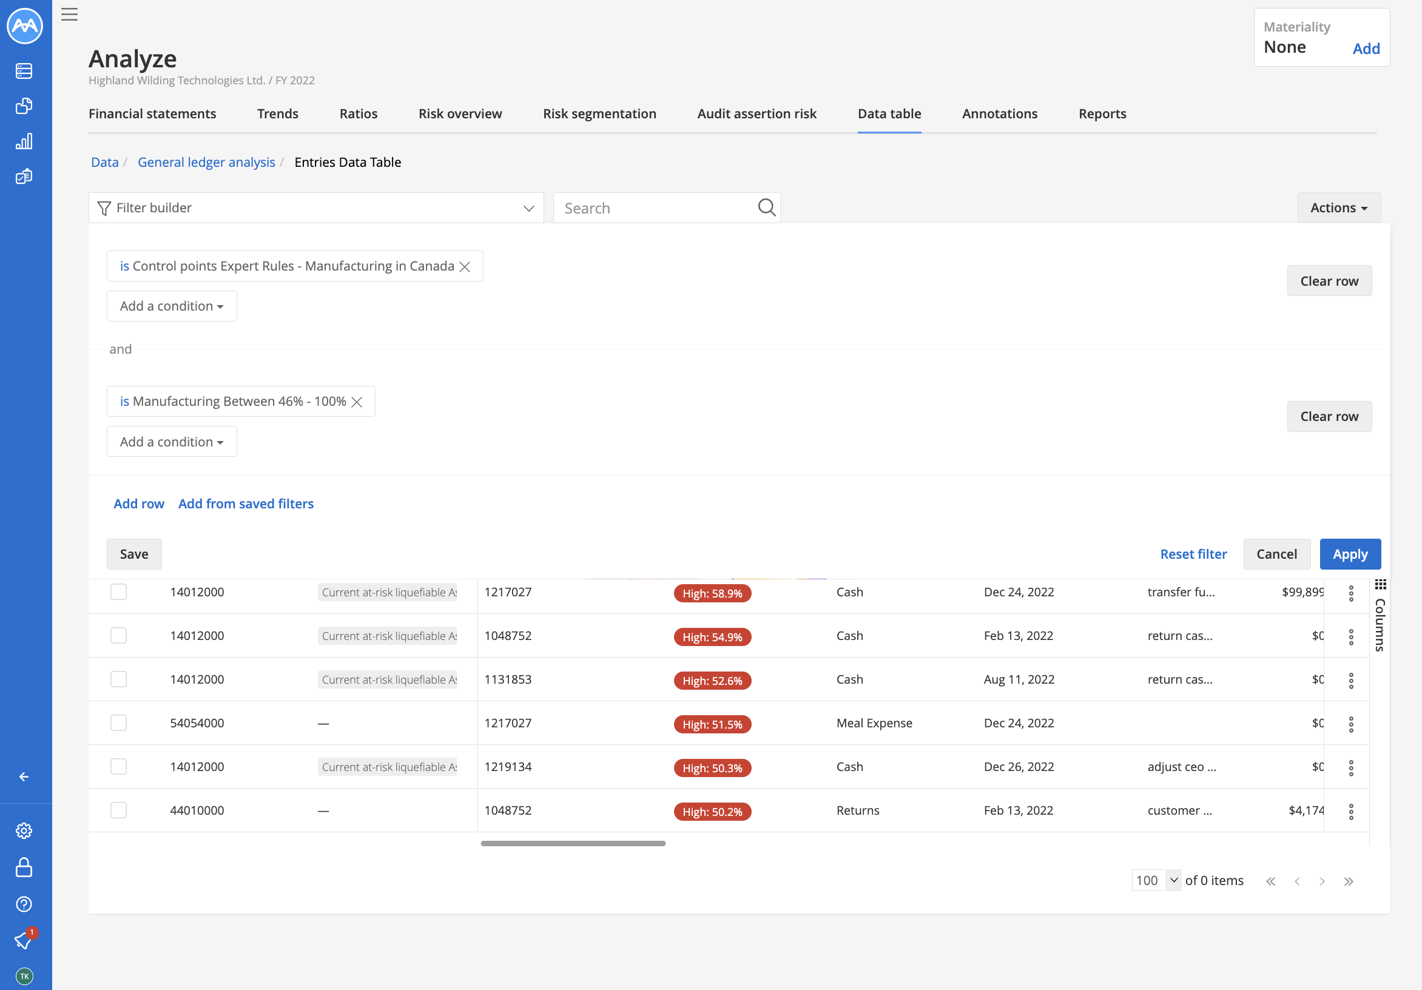Select checkbox for transaction 1131853 row

coord(118,679)
